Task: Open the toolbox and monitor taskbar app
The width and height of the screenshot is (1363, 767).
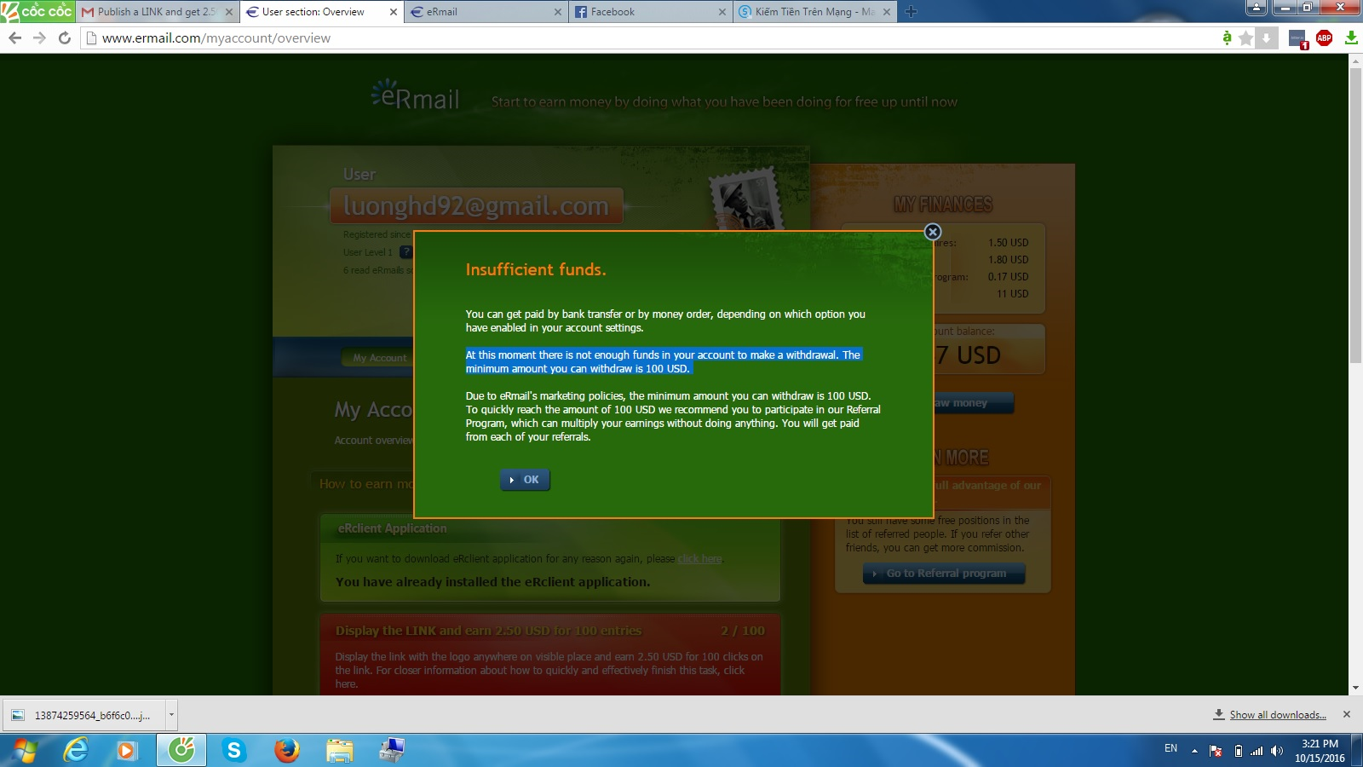Action: [392, 751]
